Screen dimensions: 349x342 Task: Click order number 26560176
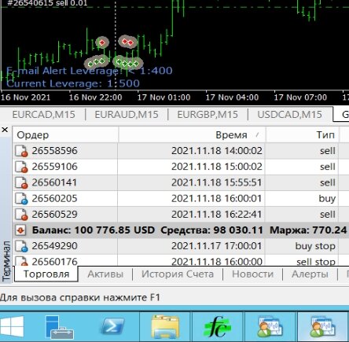pos(54,261)
